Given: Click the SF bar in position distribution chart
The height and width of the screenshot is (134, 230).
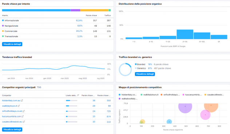Looking at the screenshot, I should (x=219, y=37).
